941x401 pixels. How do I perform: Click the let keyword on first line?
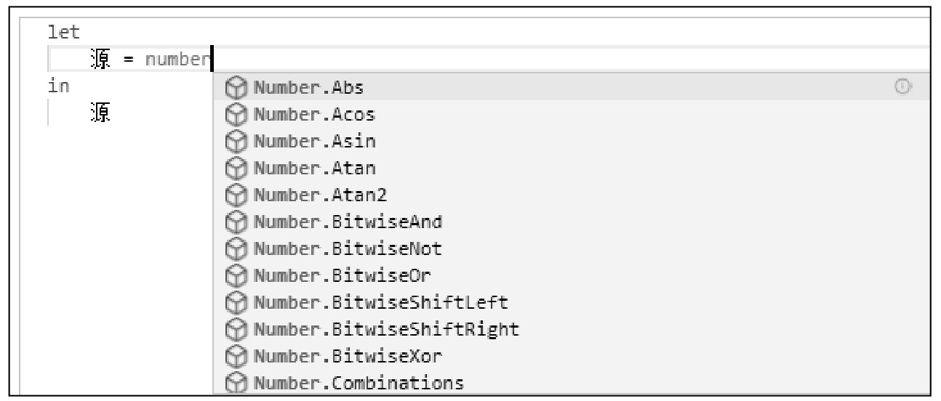pos(64,32)
